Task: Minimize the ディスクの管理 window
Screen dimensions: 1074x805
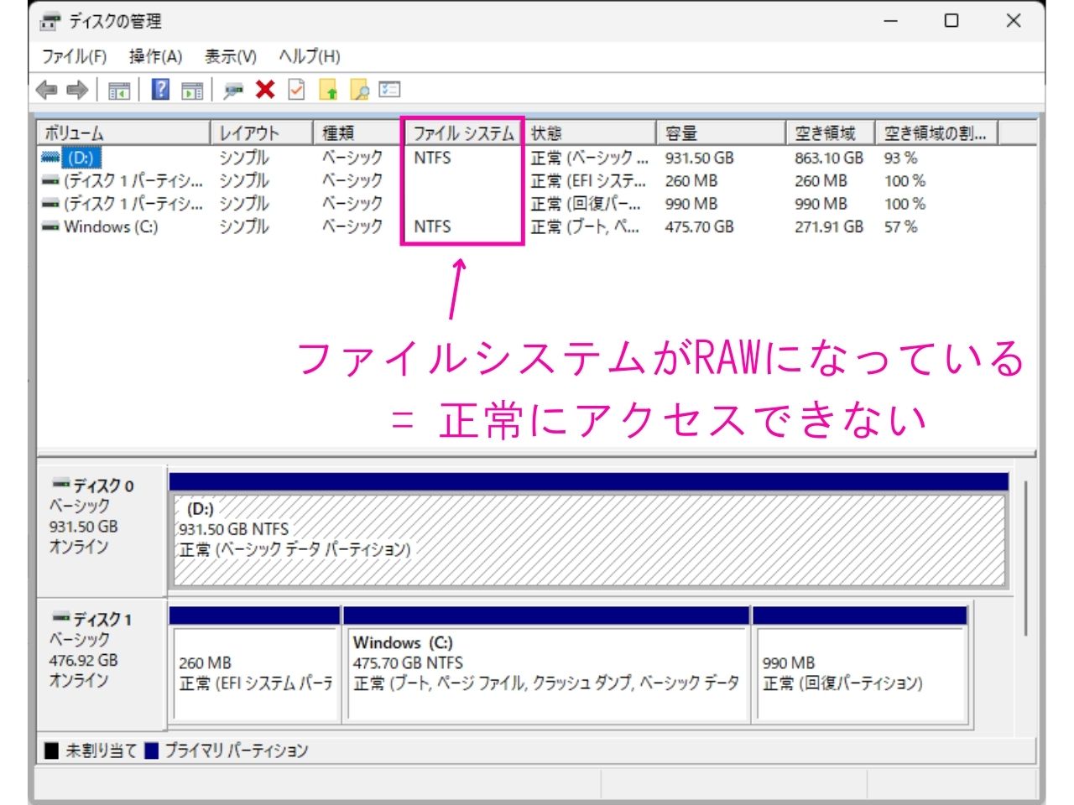Action: pos(891,21)
